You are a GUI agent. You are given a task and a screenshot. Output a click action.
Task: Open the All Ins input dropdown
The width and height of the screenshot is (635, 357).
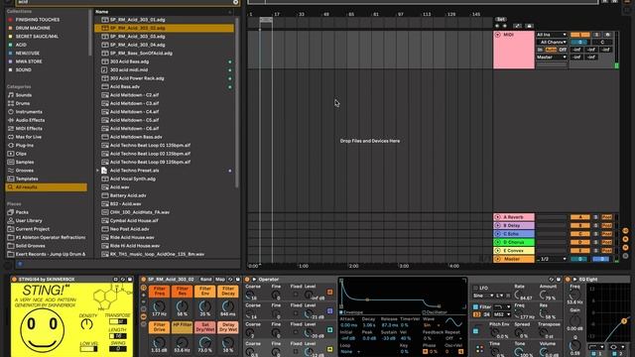[x=552, y=35]
